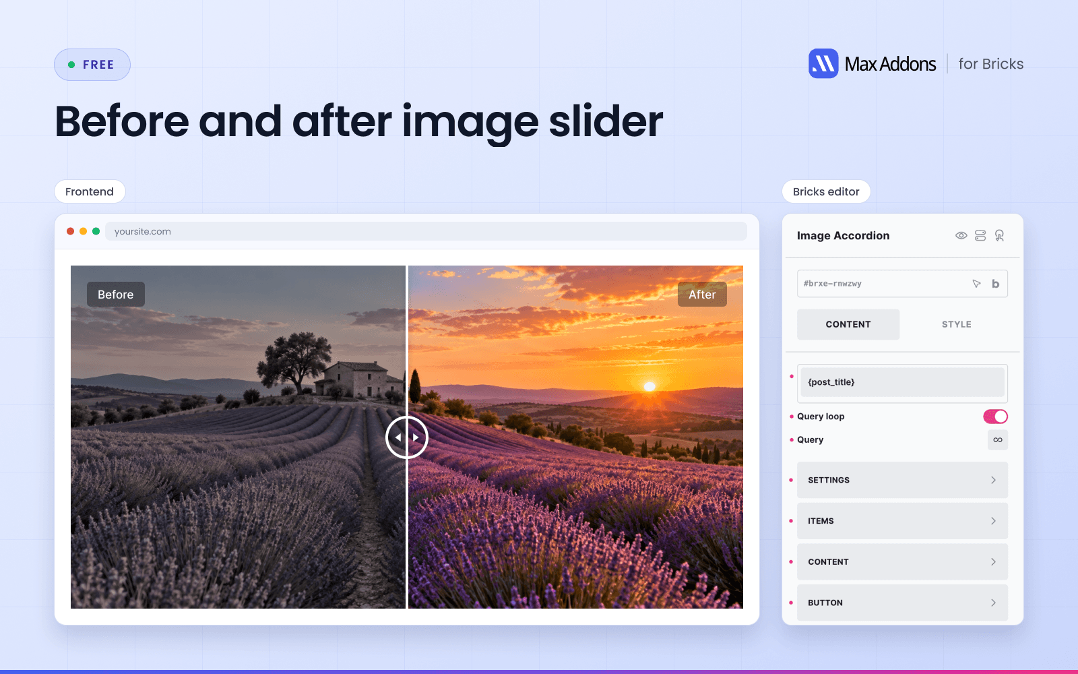The height and width of the screenshot is (674, 1078).
Task: Click the Max Addons wordmark text
Action: click(890, 64)
